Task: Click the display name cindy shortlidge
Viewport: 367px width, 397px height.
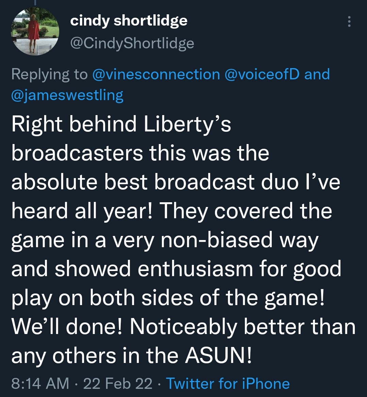Action: pos(129,21)
